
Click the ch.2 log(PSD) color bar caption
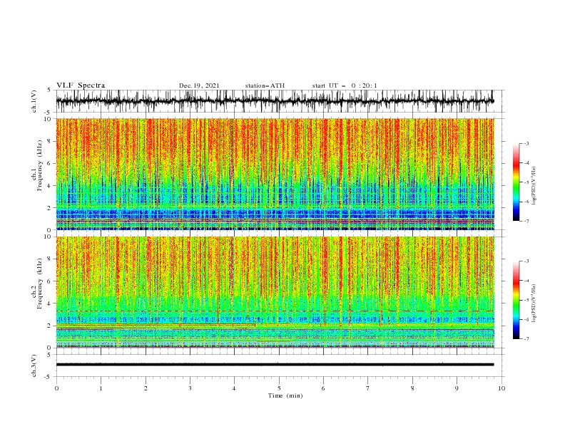point(534,303)
